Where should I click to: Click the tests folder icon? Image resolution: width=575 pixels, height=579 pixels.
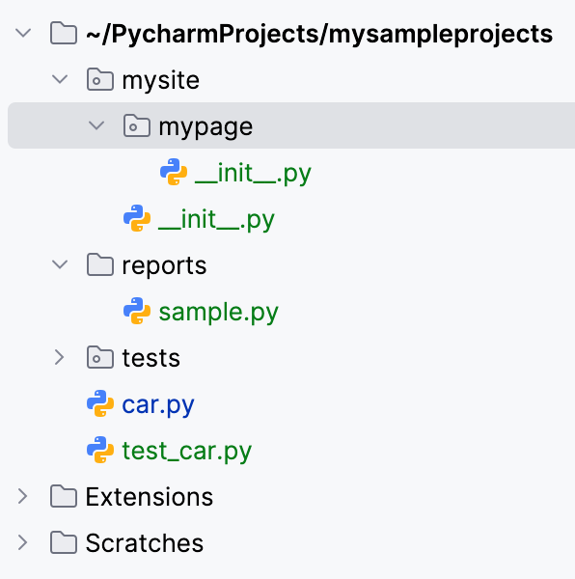pyautogui.click(x=100, y=357)
